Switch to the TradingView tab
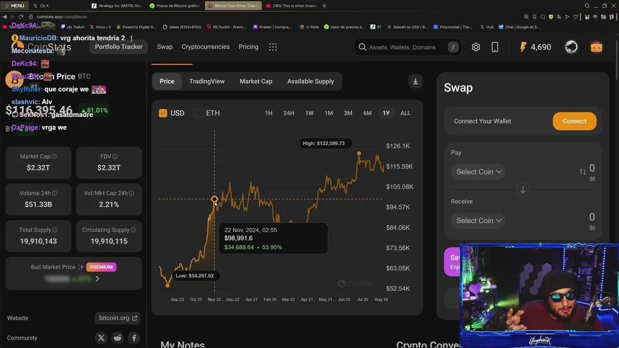This screenshot has height=348, width=619. [207, 81]
